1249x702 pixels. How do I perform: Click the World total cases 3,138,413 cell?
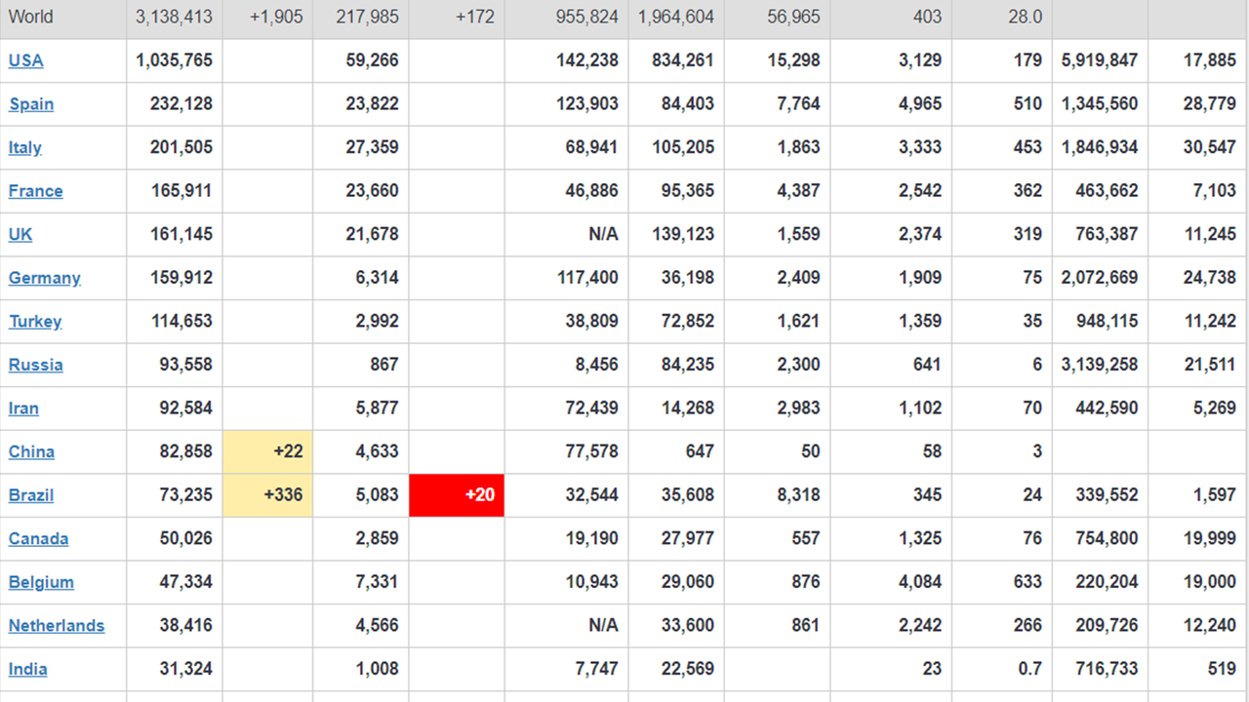(175, 17)
